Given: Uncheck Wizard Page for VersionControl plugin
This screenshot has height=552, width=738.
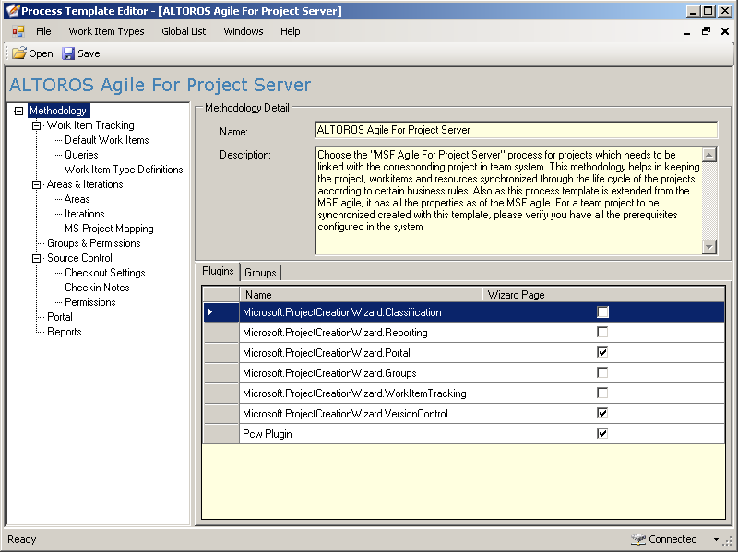Looking at the screenshot, I should pos(602,413).
